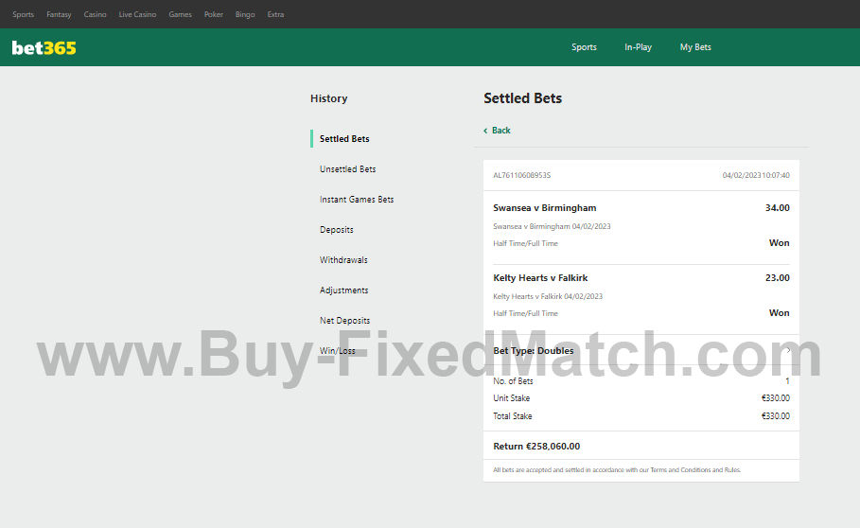View Deposits history
Viewport: 860px width, 528px height.
336,230
